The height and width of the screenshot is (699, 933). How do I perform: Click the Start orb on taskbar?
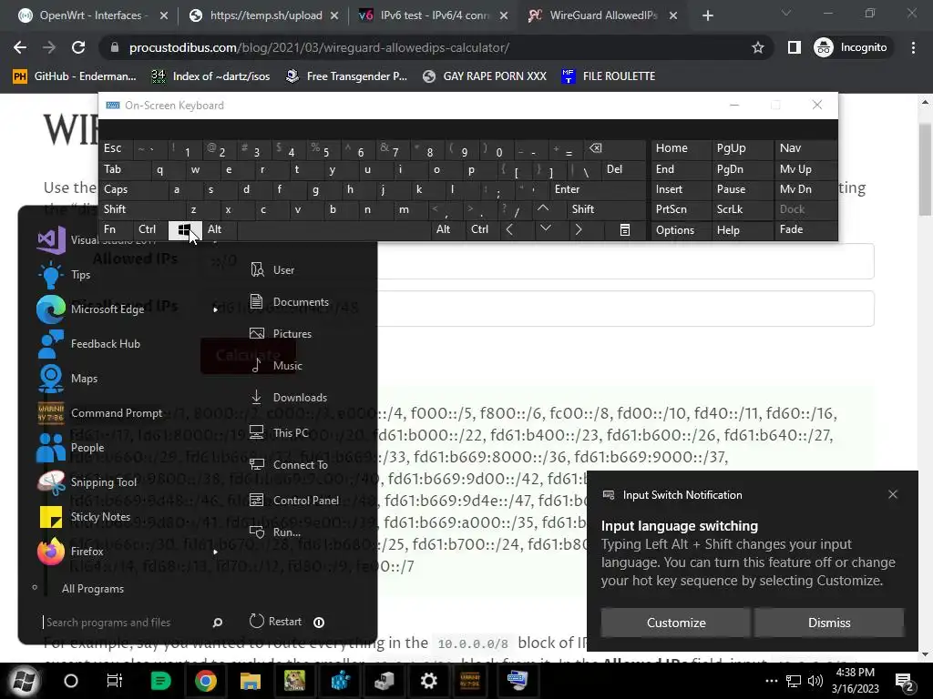24,681
